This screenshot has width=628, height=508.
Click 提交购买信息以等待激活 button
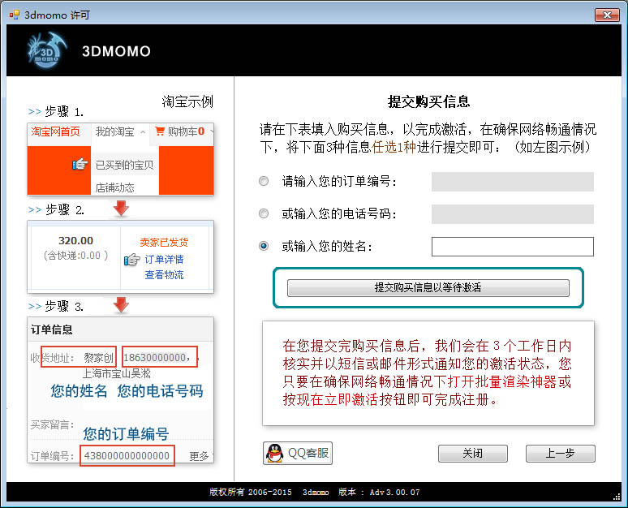click(x=428, y=287)
